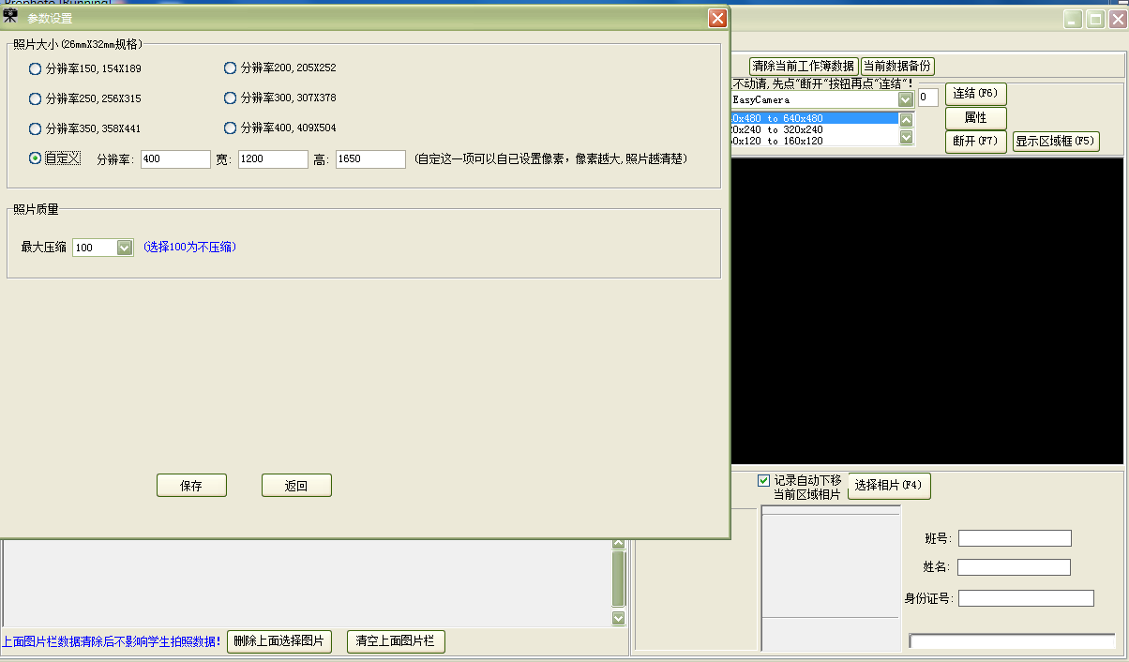
Task: Select the 分辨率350, 358X441 radio option
Action: [x=36, y=128]
